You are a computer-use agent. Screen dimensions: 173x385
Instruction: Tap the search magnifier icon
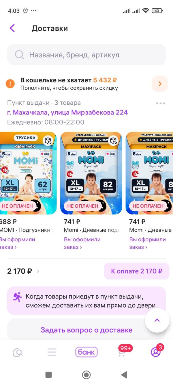point(19,55)
